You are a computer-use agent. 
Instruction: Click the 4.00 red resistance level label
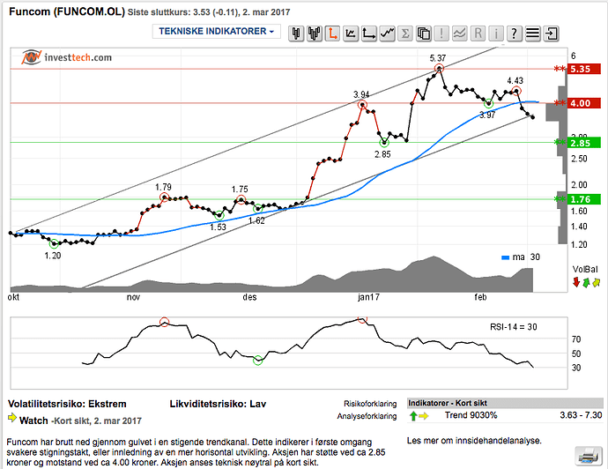click(578, 103)
